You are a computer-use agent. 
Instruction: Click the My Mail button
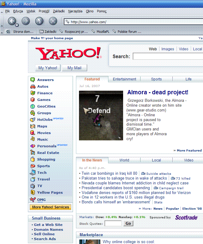[x=74, y=68]
